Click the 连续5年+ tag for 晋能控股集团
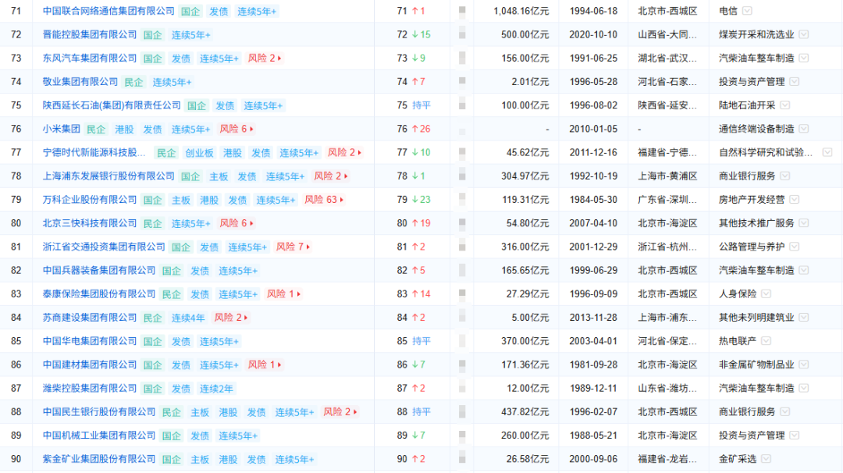843x473 pixels. (191, 35)
